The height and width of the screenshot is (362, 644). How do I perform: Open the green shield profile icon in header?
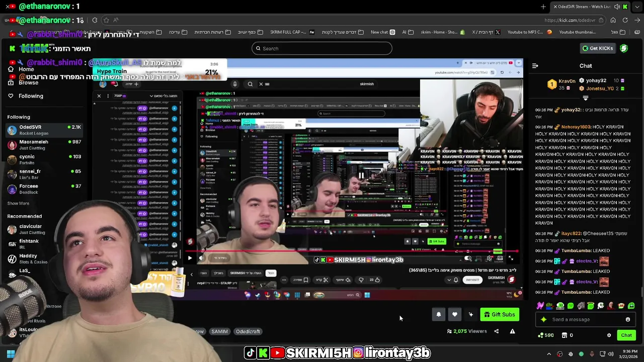pyautogui.click(x=624, y=48)
